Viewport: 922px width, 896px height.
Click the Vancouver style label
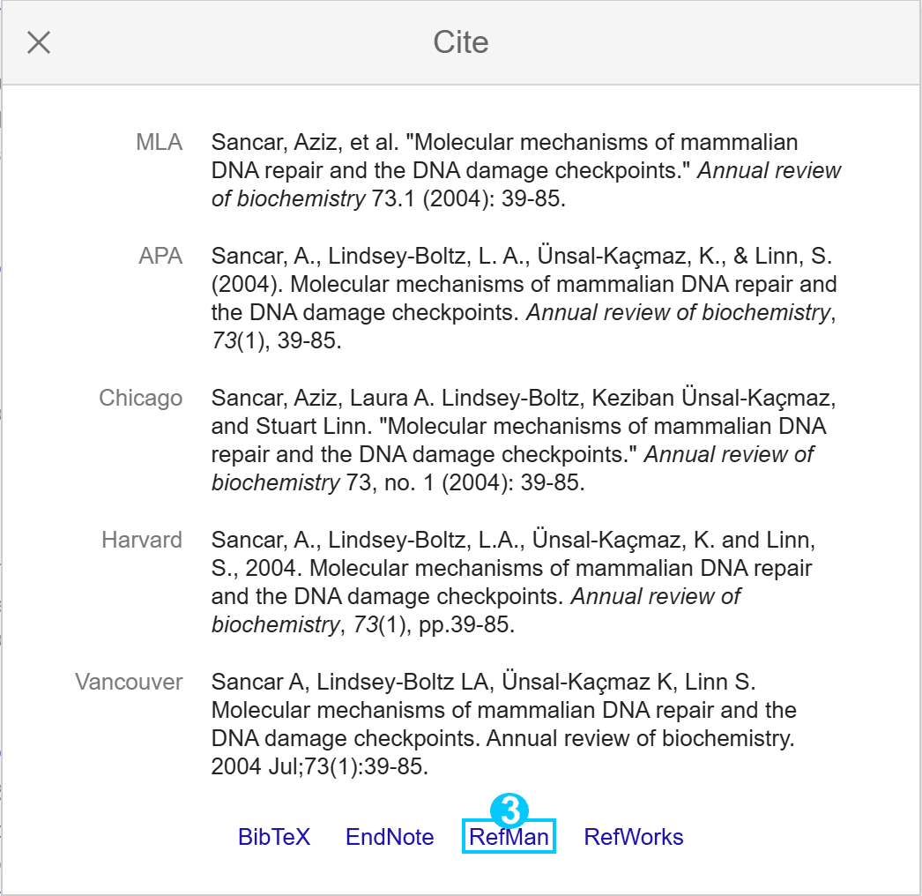click(x=129, y=682)
